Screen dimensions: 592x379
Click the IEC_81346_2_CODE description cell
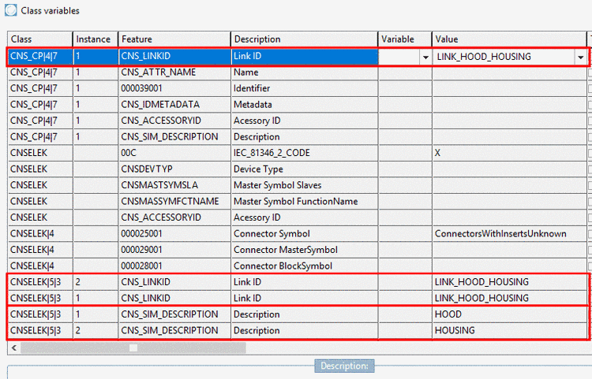305,153
